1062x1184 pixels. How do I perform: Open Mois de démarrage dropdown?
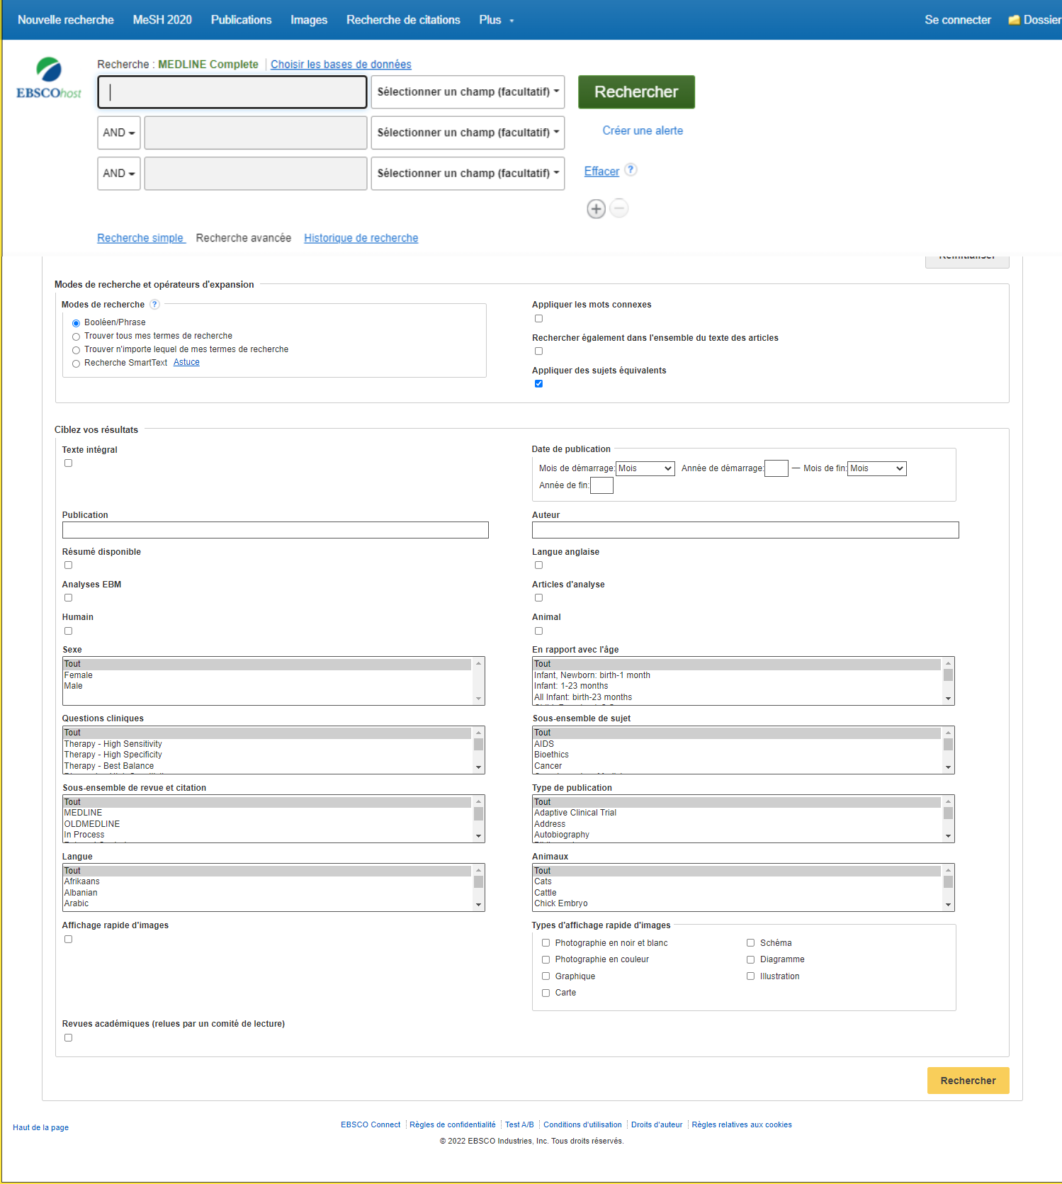pyautogui.click(x=645, y=468)
